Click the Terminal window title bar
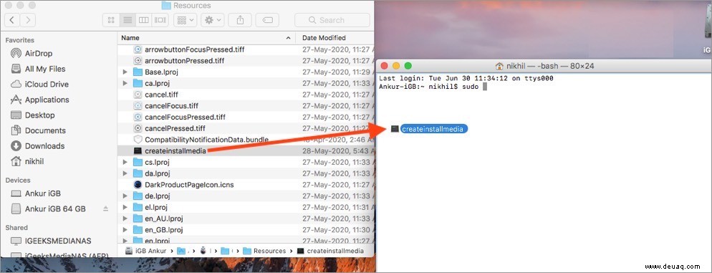 click(x=544, y=66)
